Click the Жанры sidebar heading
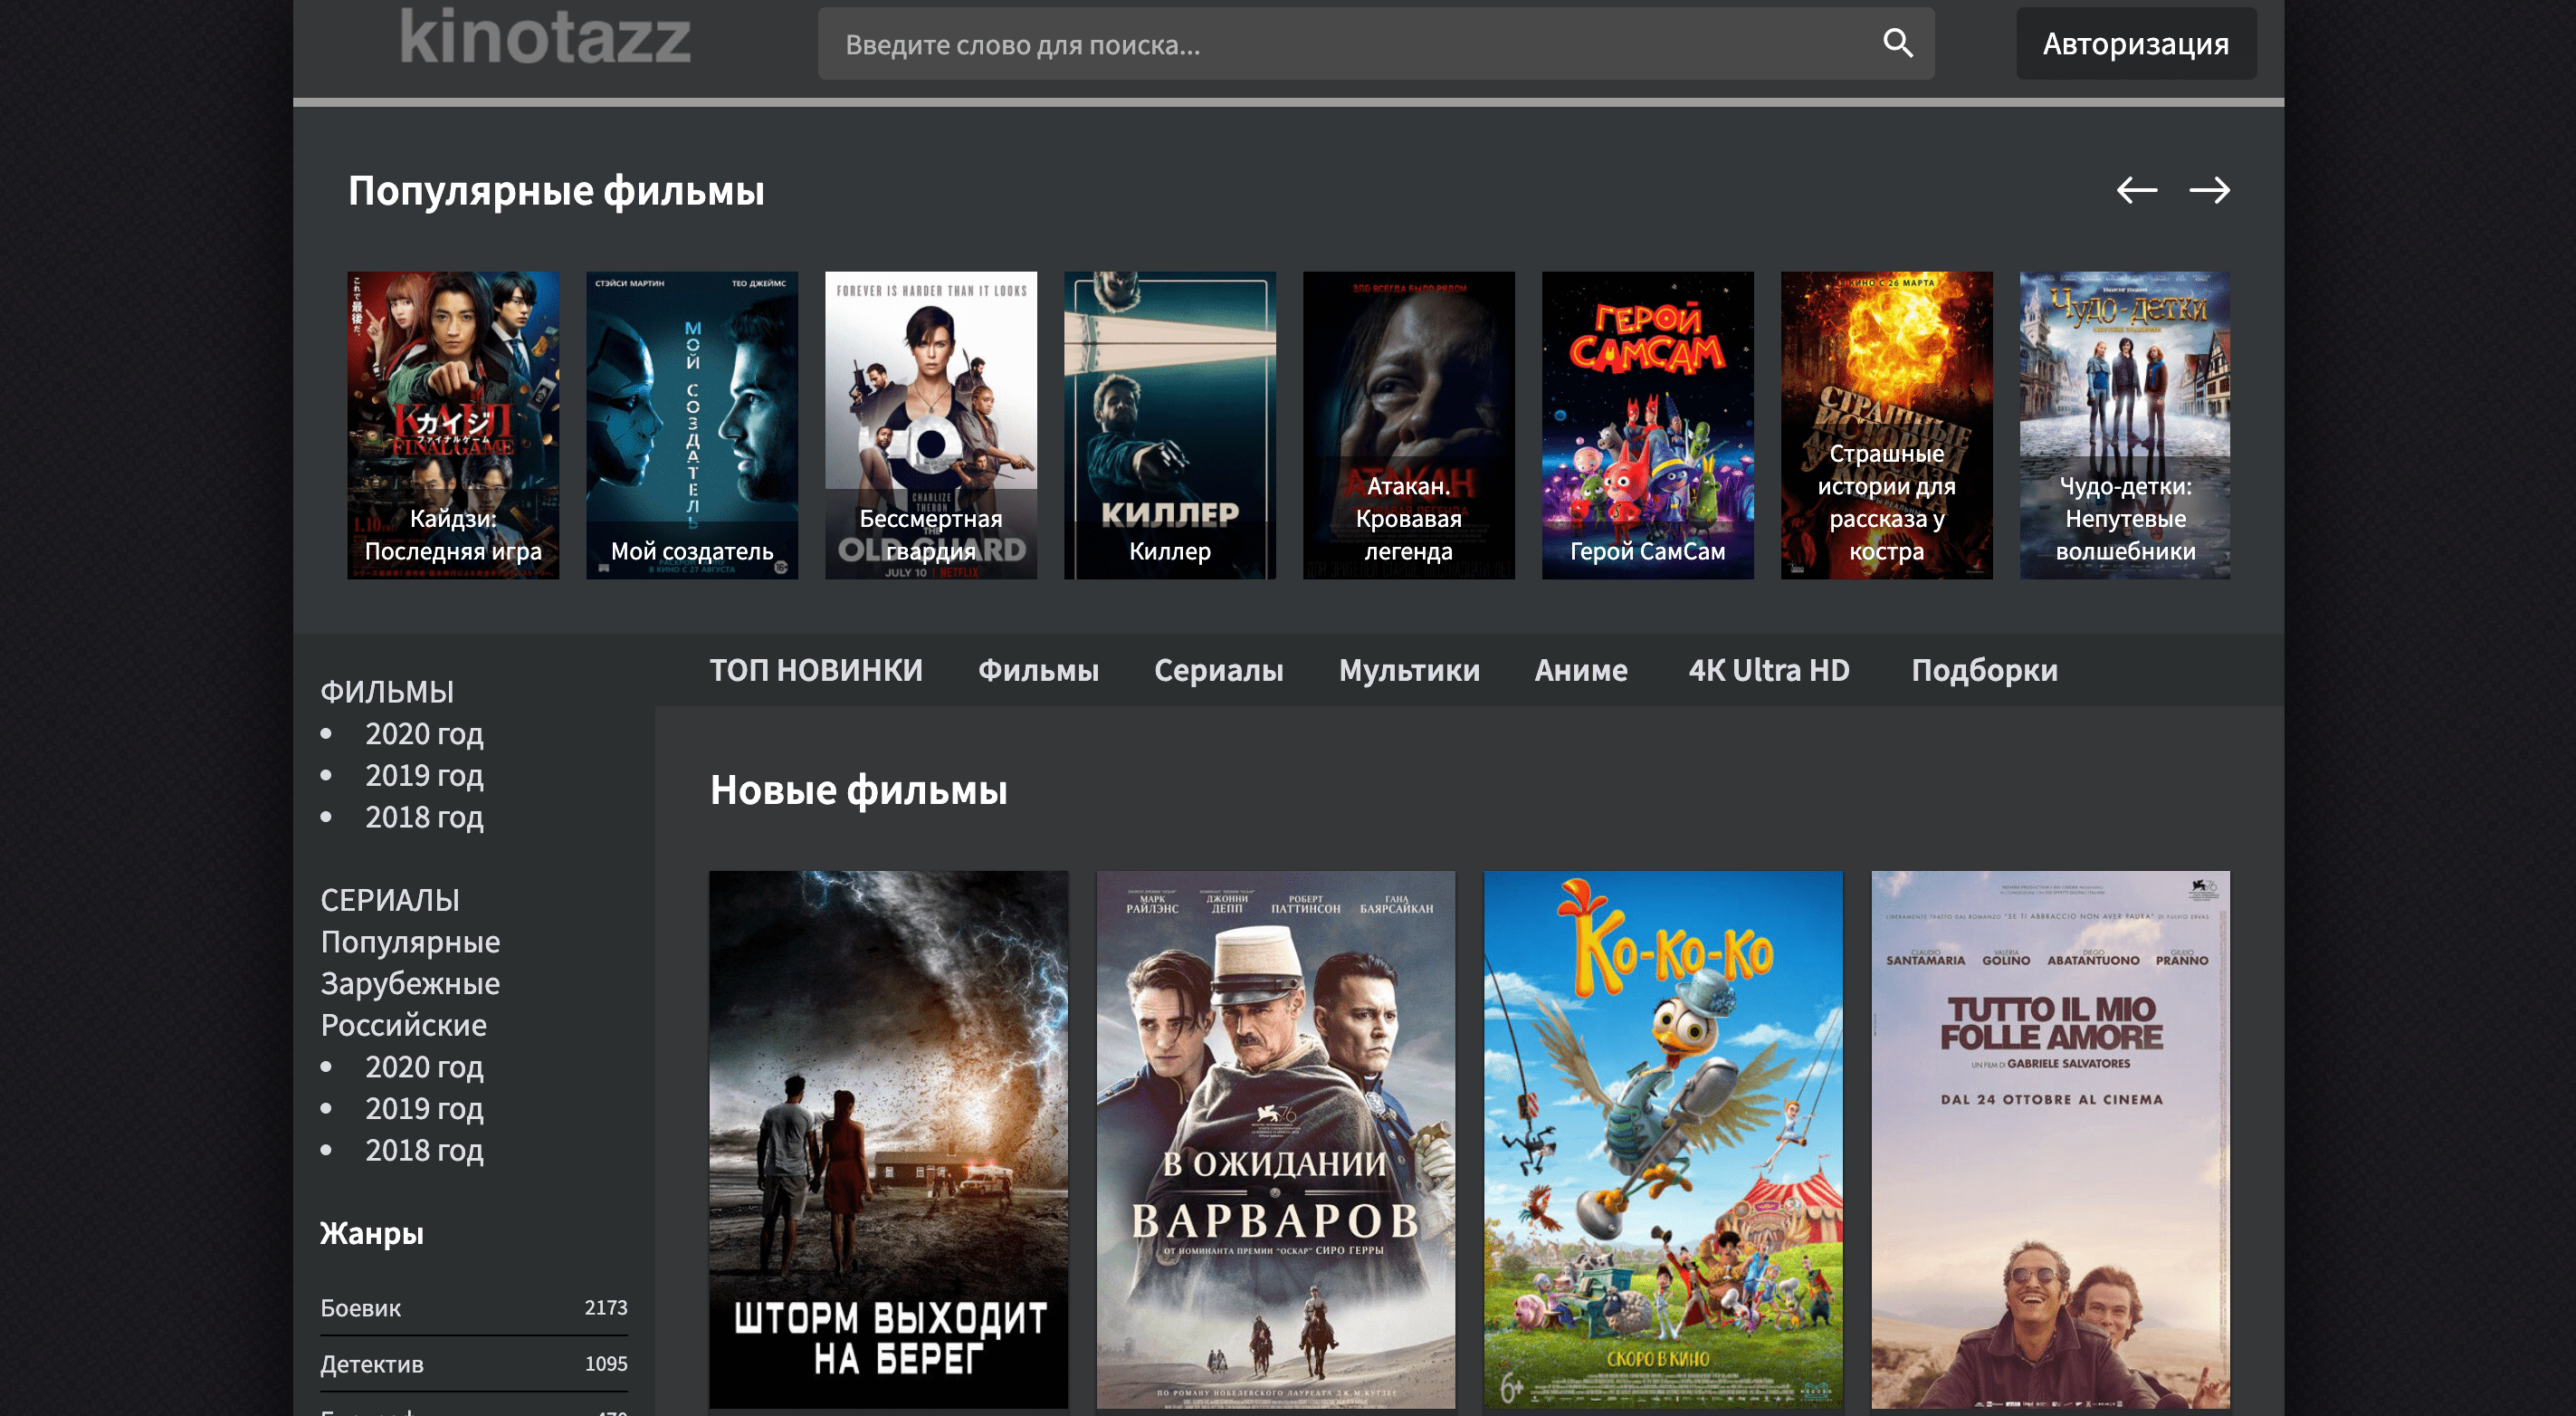The image size is (2576, 1416). coord(372,1233)
